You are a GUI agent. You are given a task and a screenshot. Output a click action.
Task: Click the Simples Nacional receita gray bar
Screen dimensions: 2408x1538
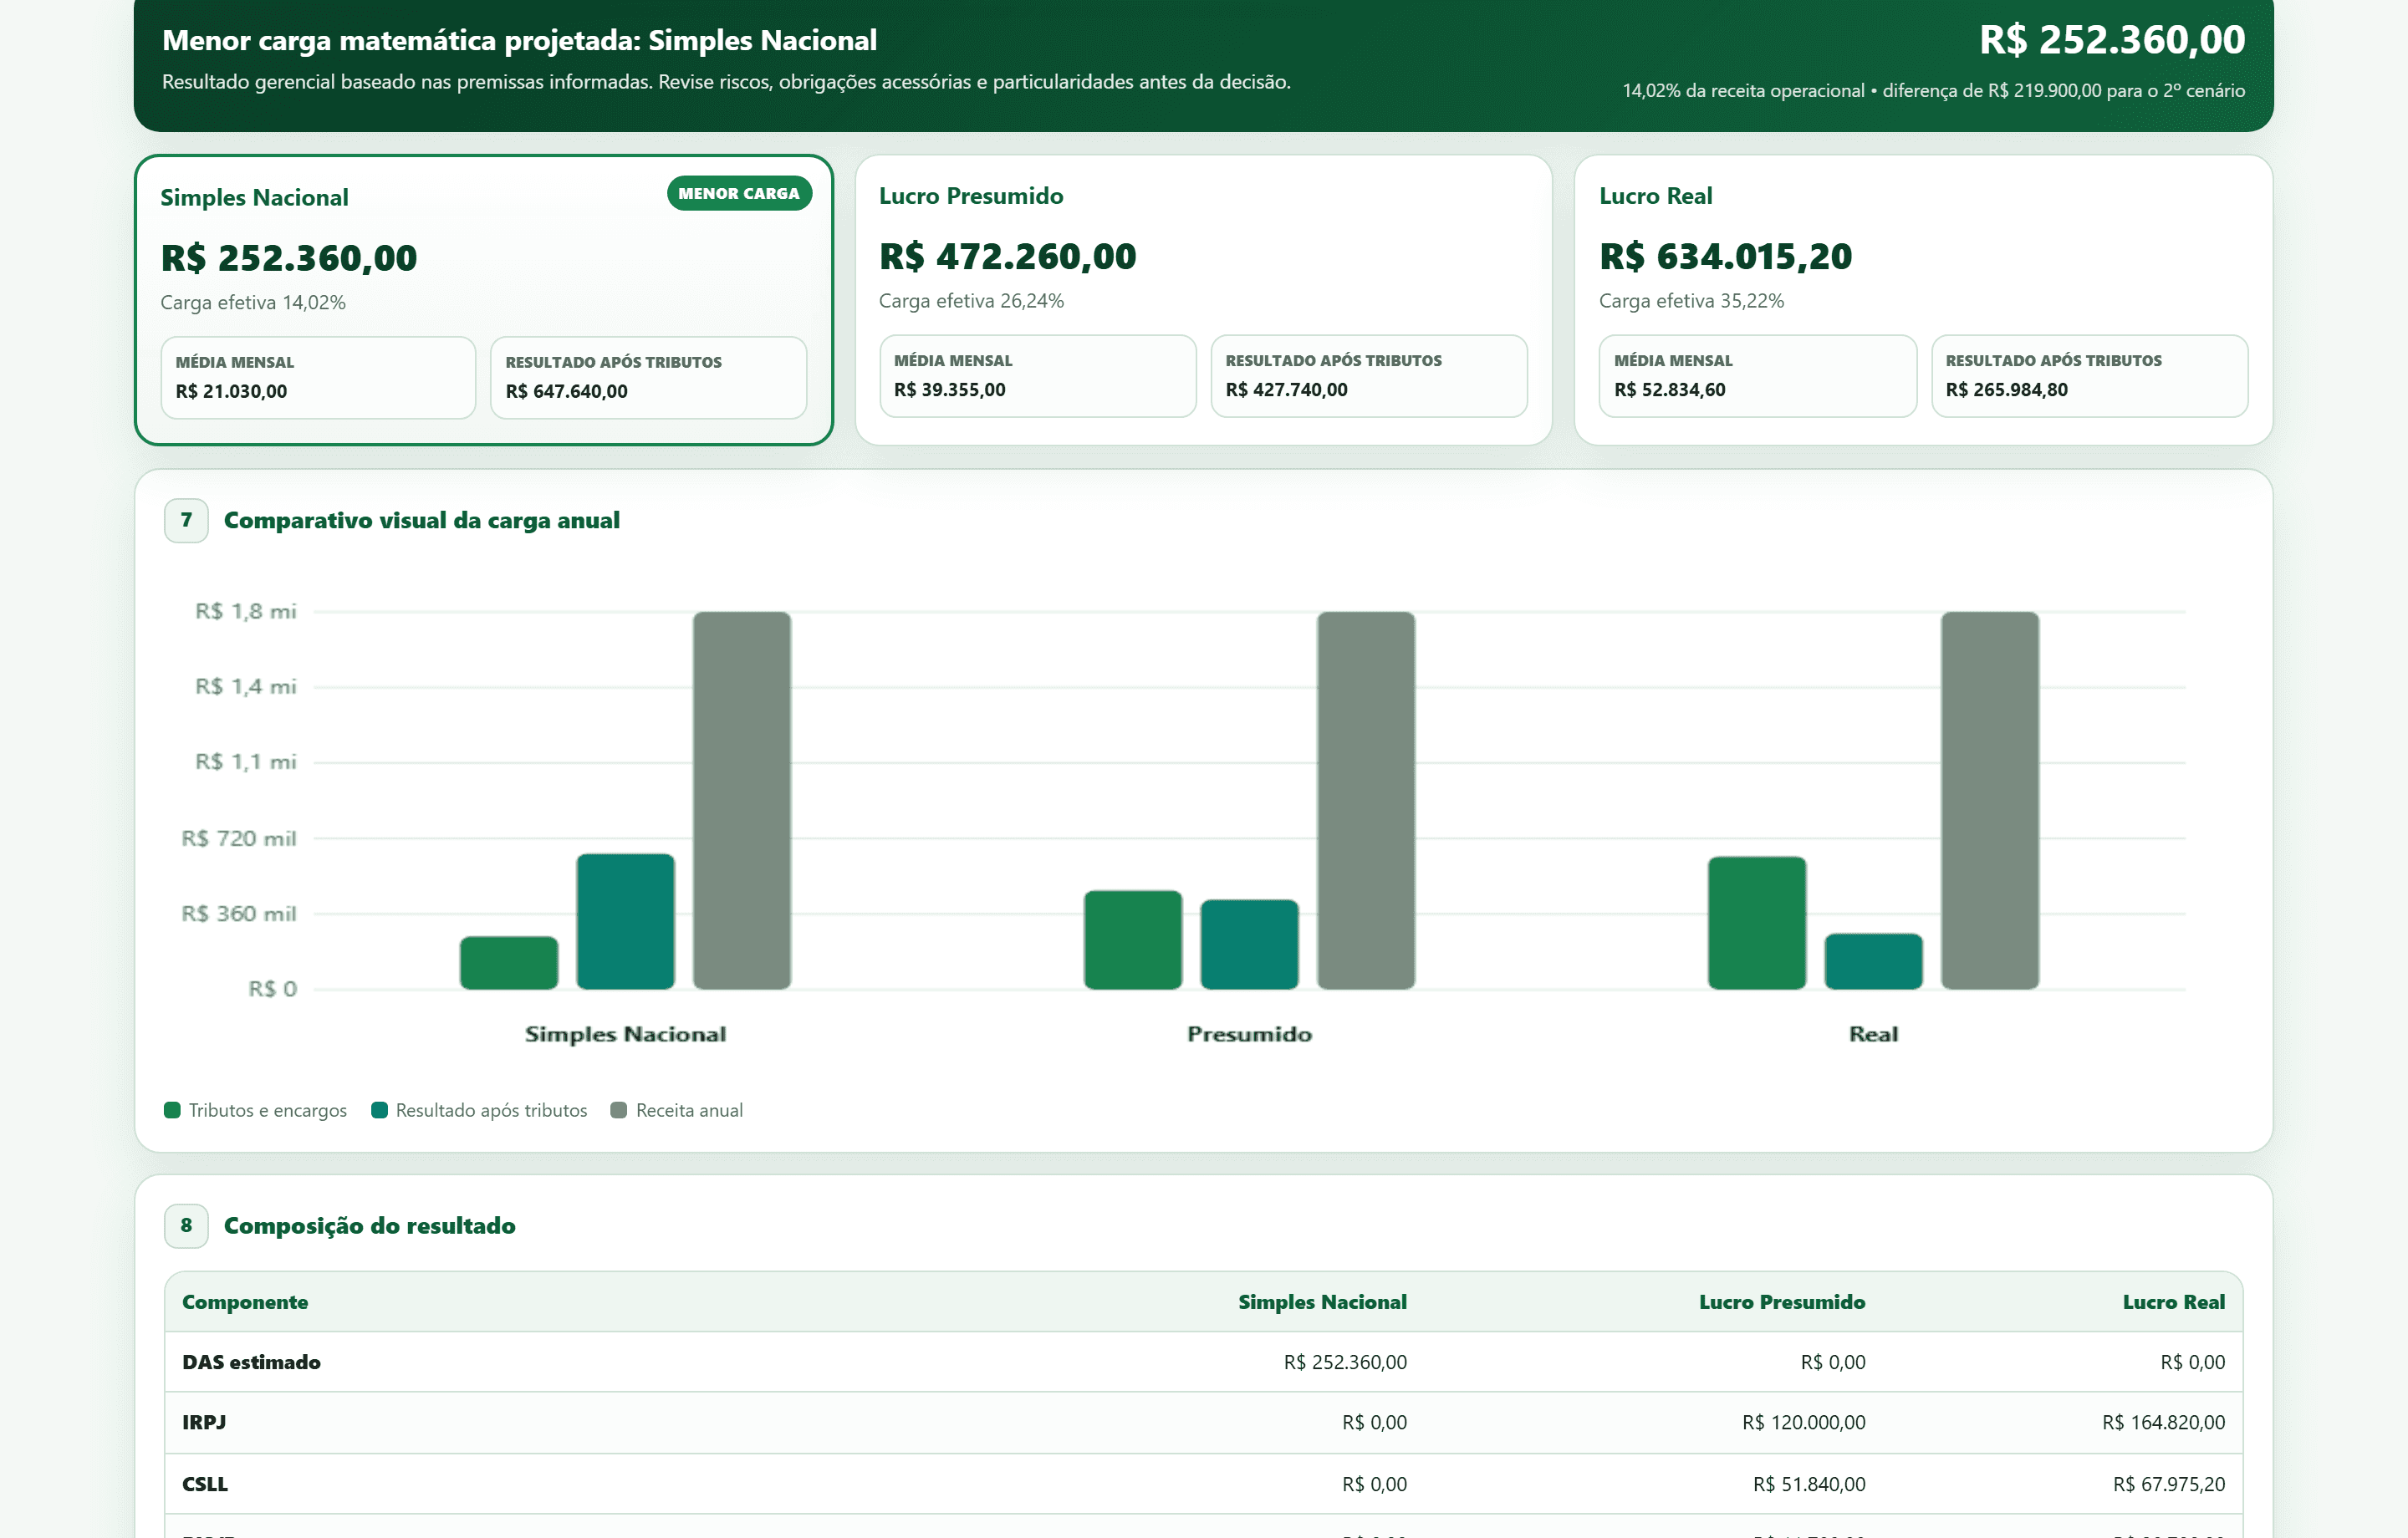tap(742, 800)
